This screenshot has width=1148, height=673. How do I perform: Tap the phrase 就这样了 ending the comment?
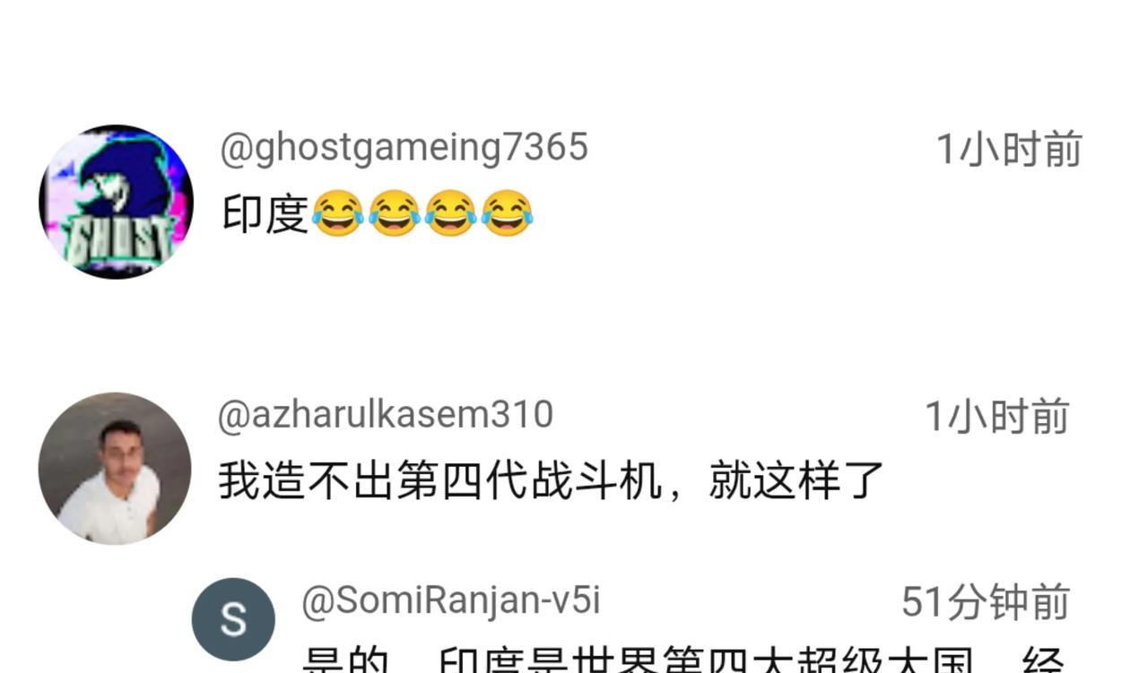(796, 480)
